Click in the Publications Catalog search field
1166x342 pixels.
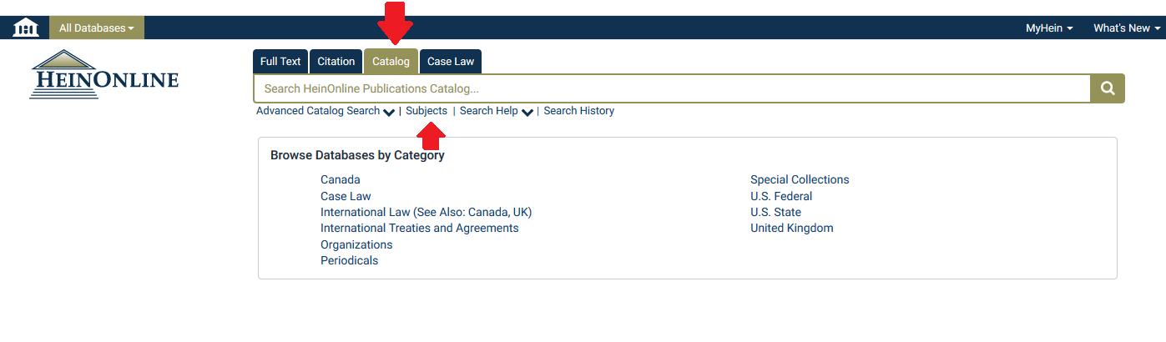pos(672,88)
